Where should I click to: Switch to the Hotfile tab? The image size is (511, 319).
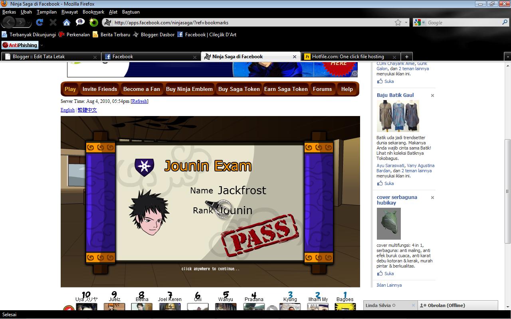tap(351, 57)
